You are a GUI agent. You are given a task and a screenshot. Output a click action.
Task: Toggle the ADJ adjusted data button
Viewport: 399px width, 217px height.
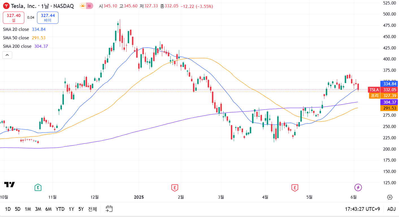tap(391, 209)
